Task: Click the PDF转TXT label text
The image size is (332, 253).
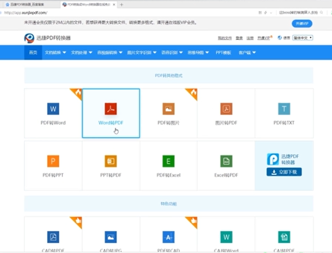Action: [284, 123]
